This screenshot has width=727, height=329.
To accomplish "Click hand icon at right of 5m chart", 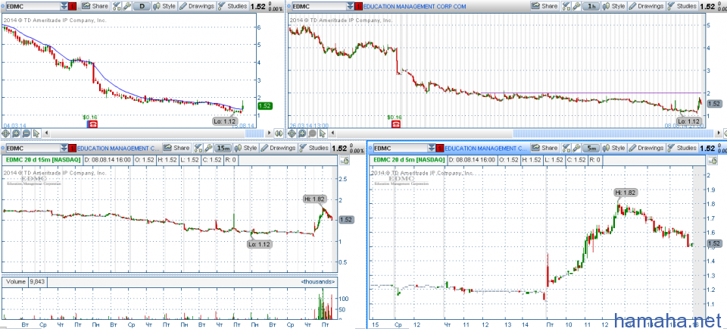I will click(x=713, y=160).
